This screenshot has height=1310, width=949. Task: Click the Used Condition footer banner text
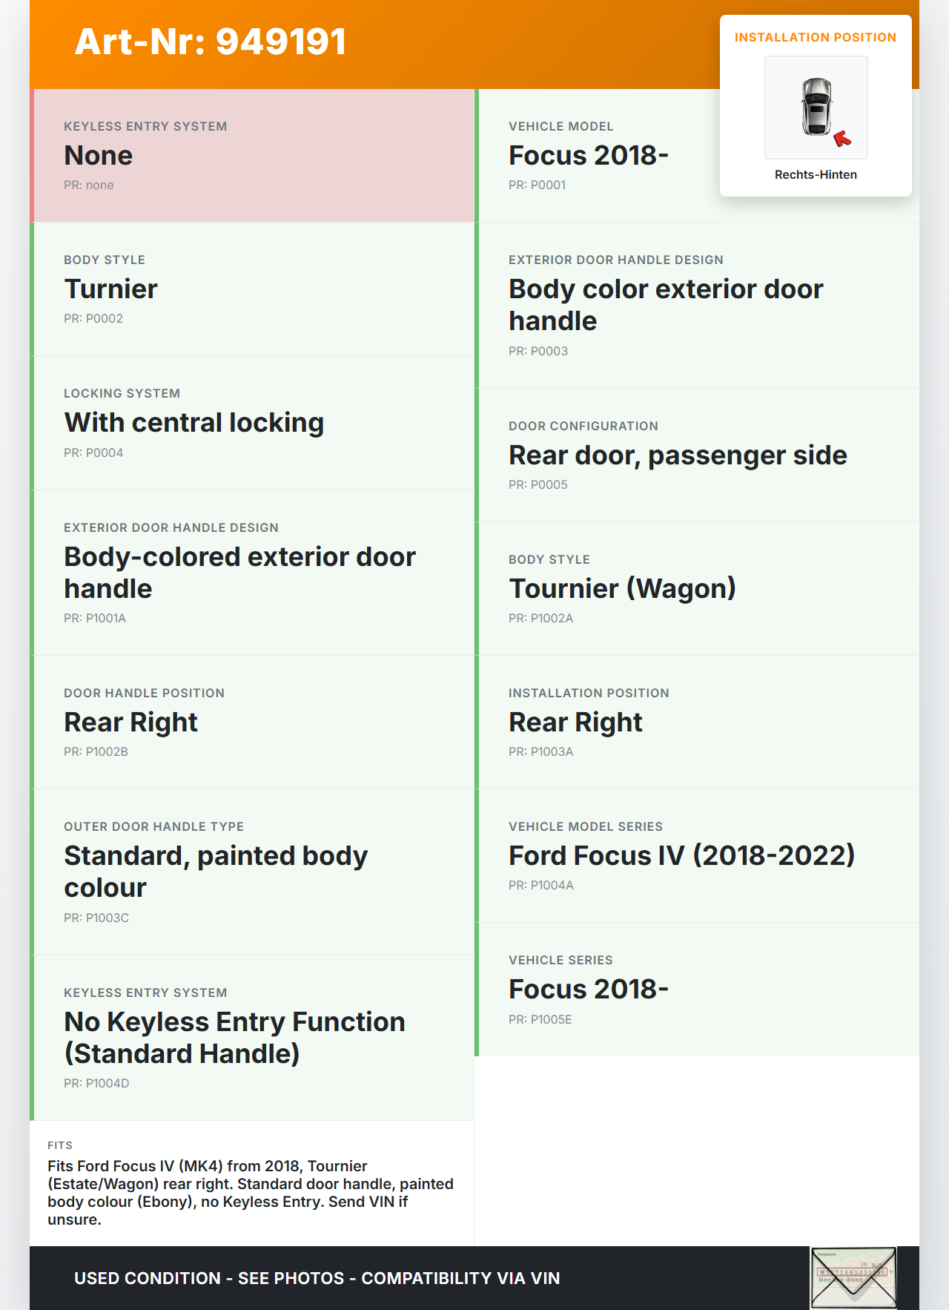[317, 1278]
